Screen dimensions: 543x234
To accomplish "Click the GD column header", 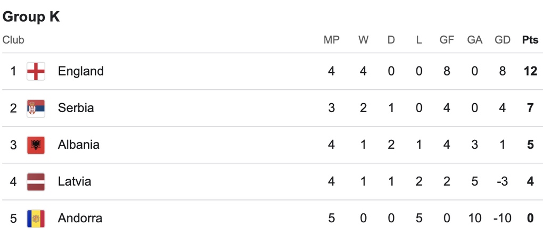I will [x=503, y=40].
